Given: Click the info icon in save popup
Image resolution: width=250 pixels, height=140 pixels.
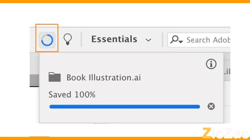Looking at the screenshot, I should point(211,64).
